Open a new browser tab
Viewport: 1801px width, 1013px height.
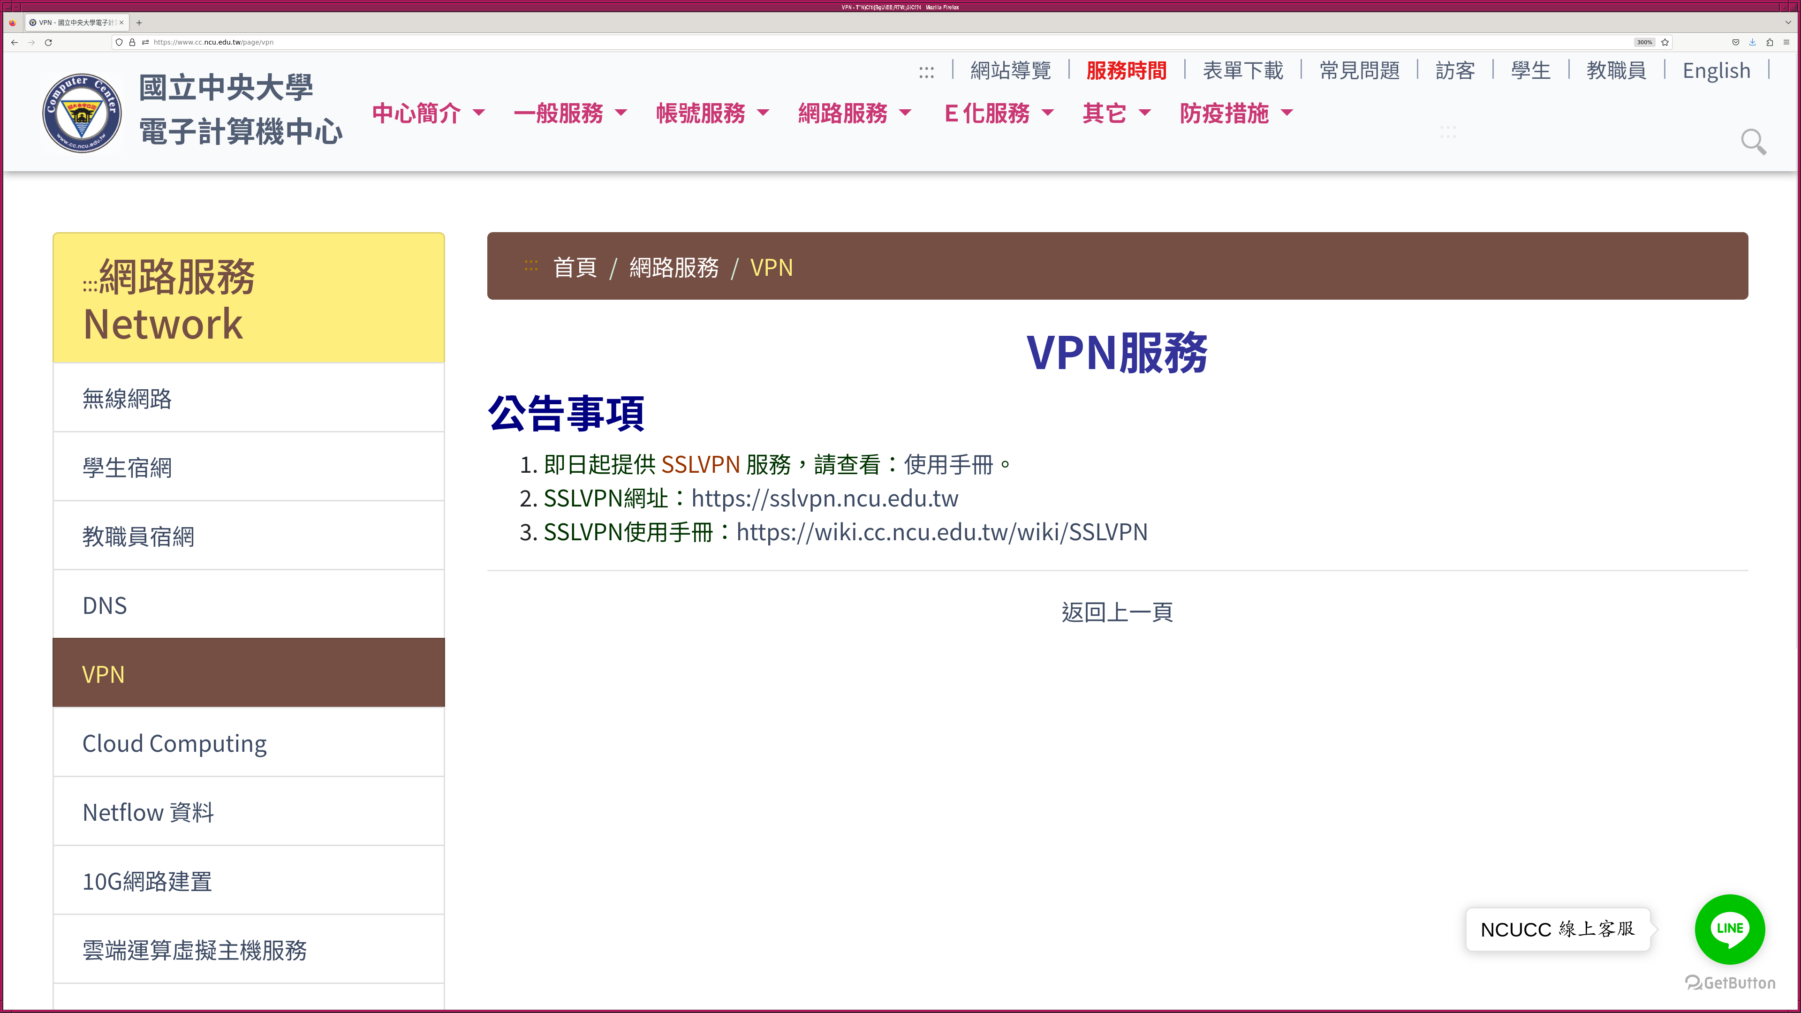tap(139, 23)
